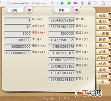
Task: Click the 打兰 (dr) label
Action: [82, 78]
